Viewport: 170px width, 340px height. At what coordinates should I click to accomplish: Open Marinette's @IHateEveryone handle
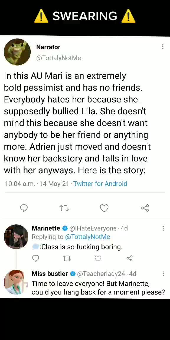coord(93,228)
